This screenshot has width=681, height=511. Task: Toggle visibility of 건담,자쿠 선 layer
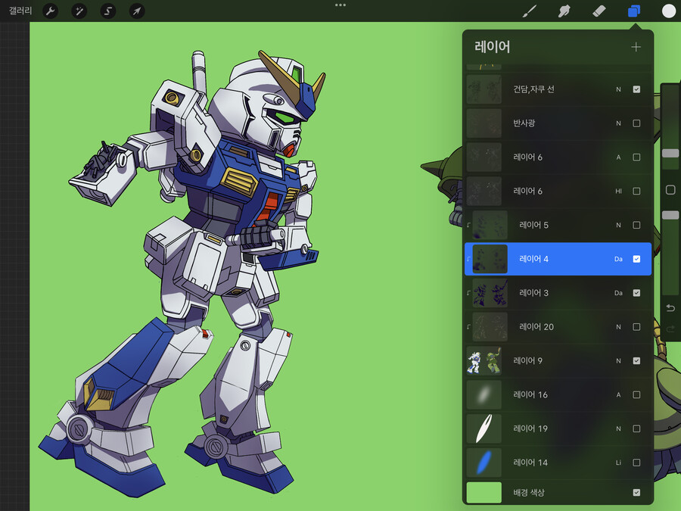pos(636,89)
